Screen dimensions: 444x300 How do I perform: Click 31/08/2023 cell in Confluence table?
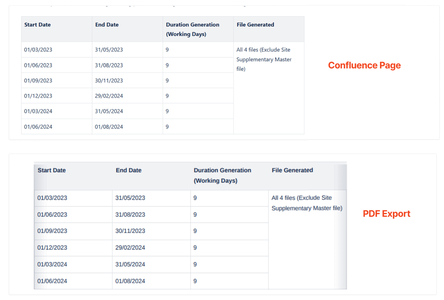point(127,65)
